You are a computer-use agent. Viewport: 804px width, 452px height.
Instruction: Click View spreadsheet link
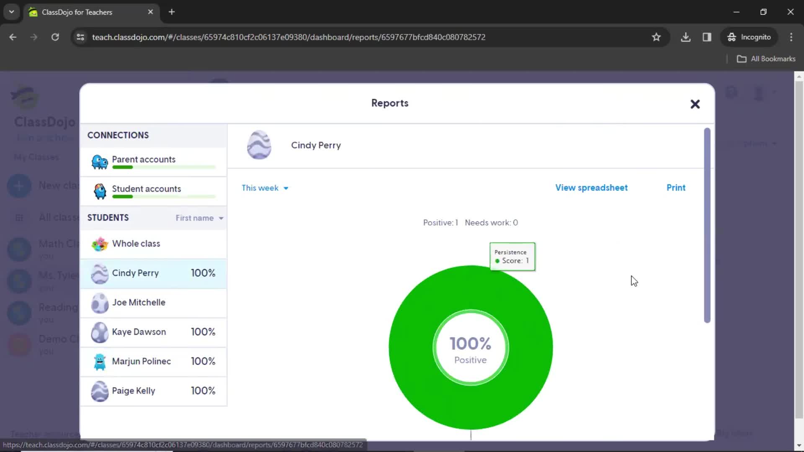[x=591, y=187]
